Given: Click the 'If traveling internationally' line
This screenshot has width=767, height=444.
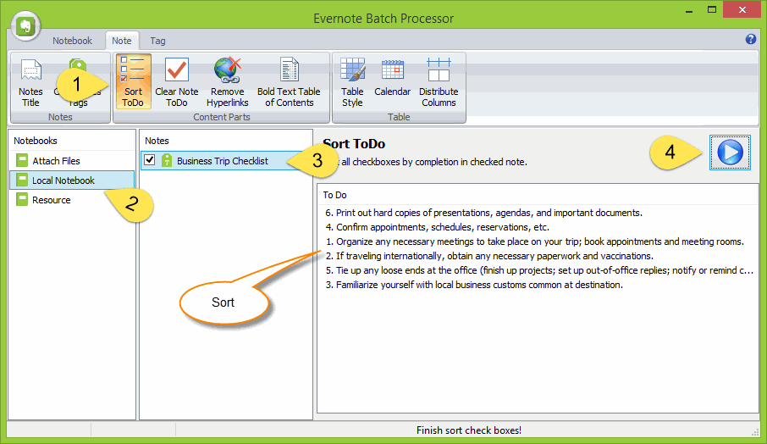Looking at the screenshot, I should tap(489, 256).
